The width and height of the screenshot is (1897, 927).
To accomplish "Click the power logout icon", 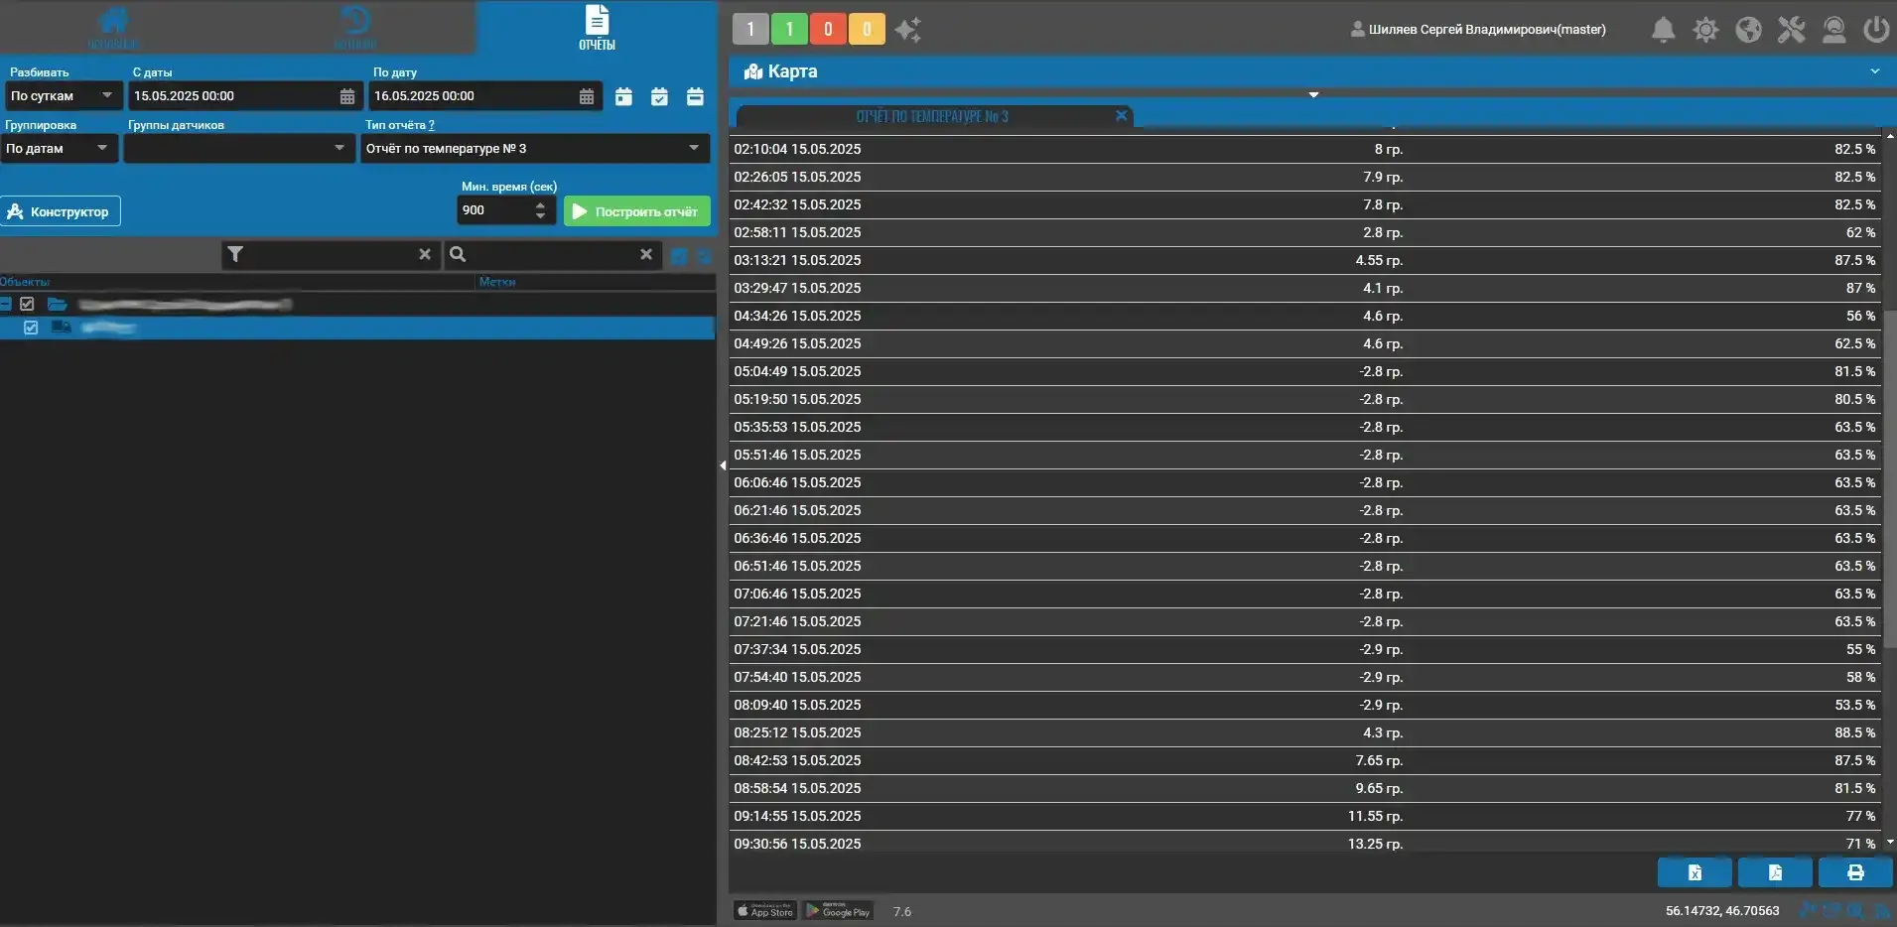I will [1875, 30].
